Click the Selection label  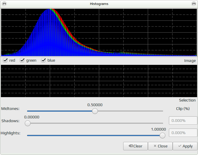187,100
